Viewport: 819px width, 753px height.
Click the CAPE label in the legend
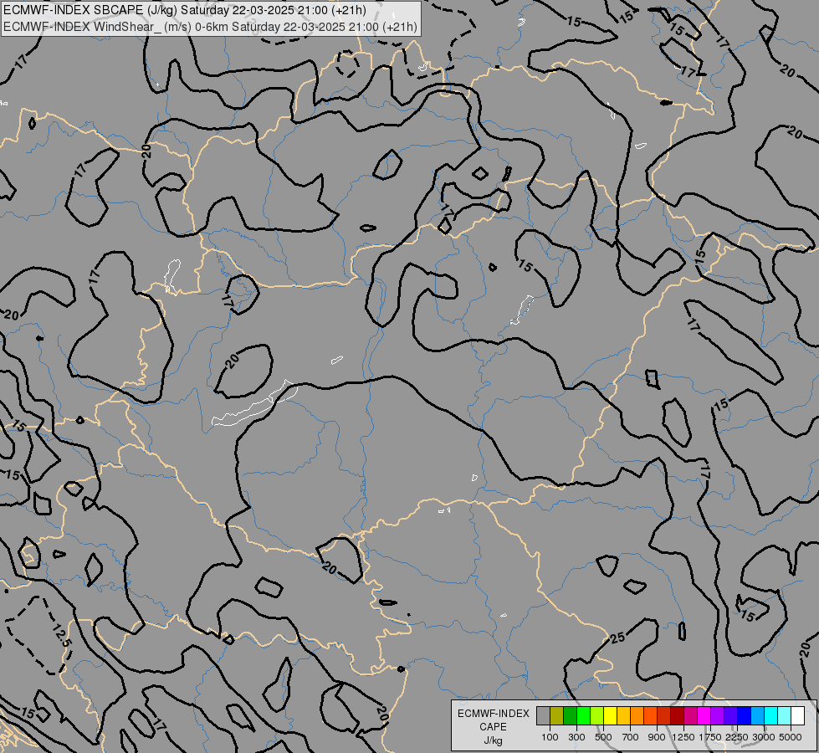point(493,727)
